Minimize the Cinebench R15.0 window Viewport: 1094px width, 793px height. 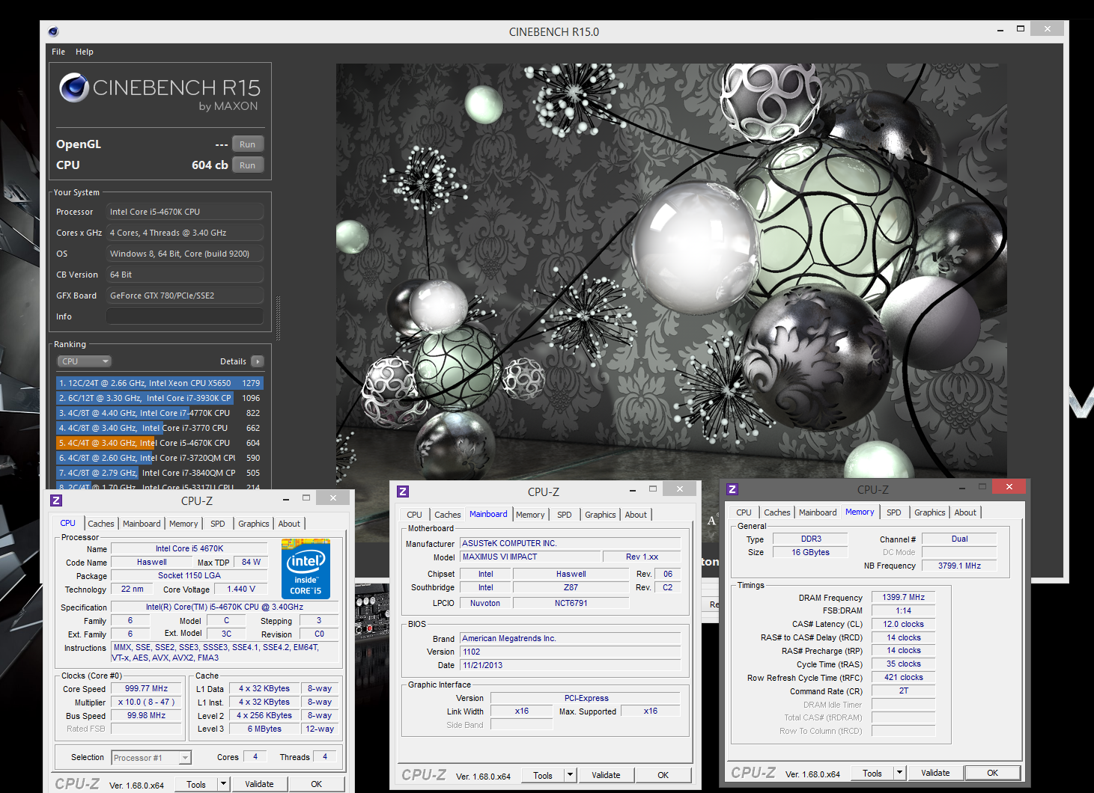tap(1000, 29)
